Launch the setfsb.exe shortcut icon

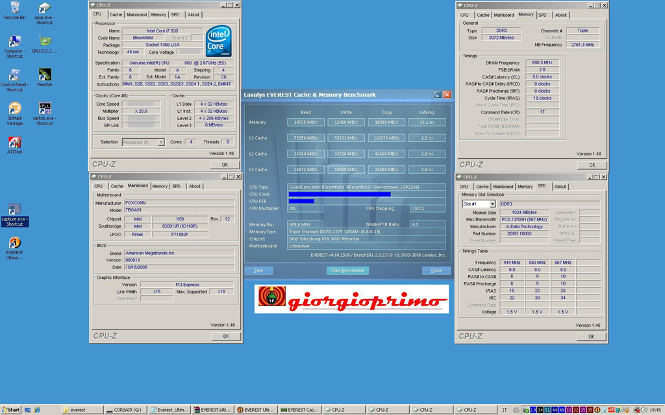click(45, 113)
